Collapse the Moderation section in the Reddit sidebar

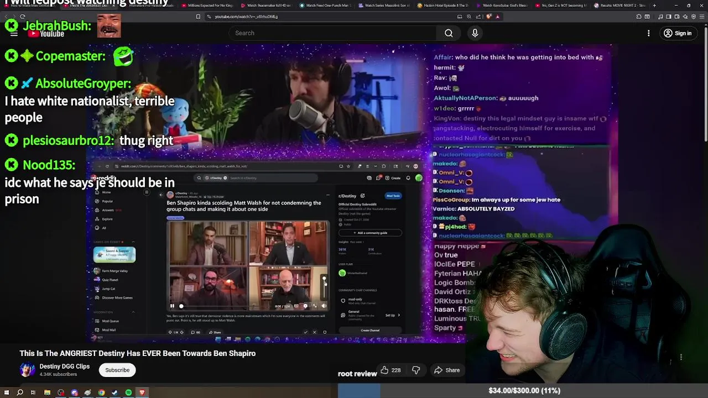tap(133, 312)
